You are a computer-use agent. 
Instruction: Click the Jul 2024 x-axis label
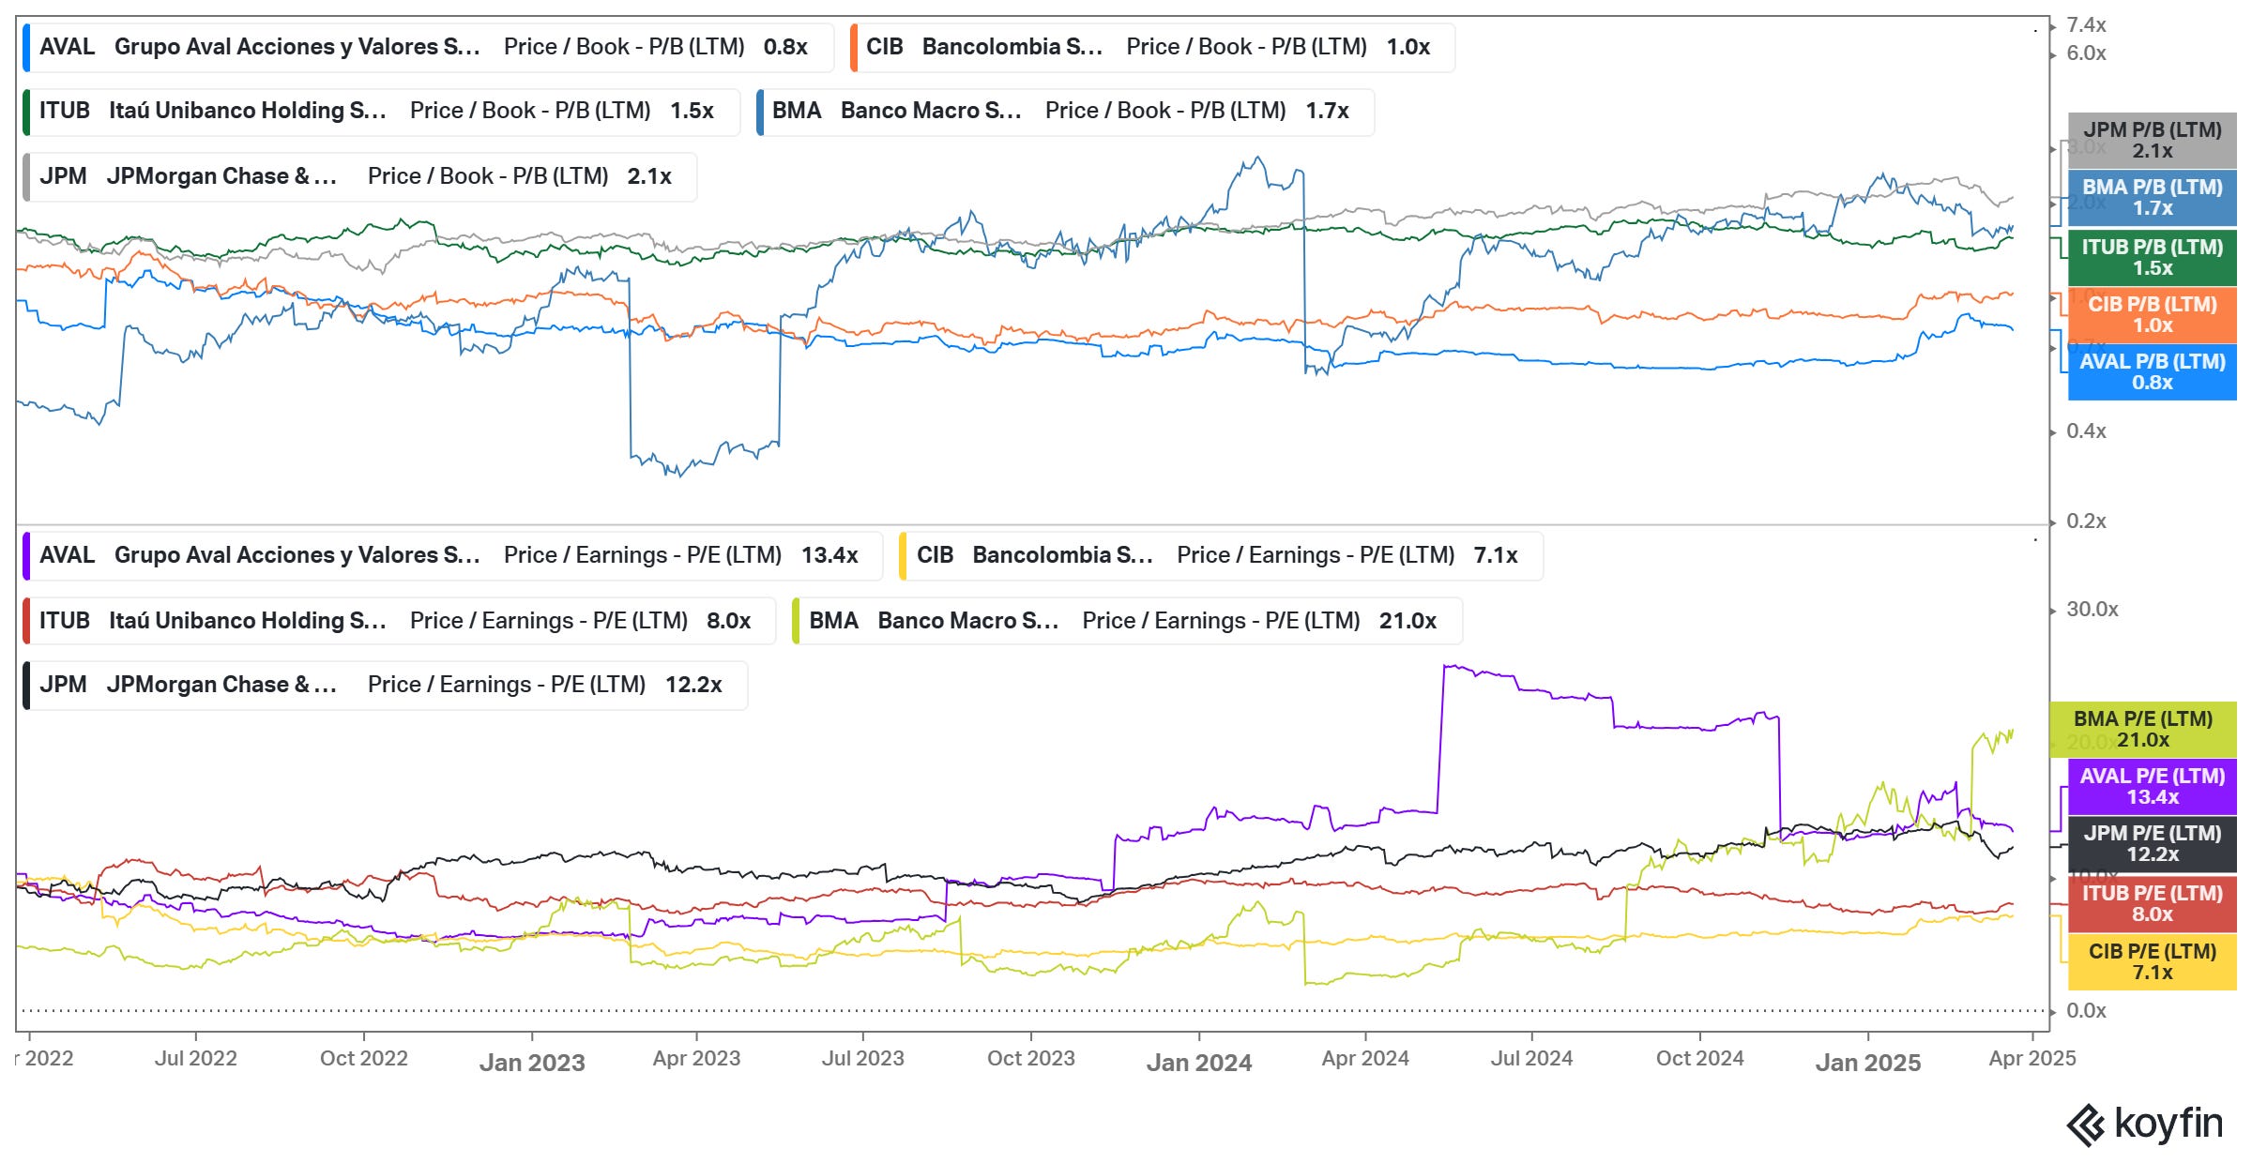1532,1059
